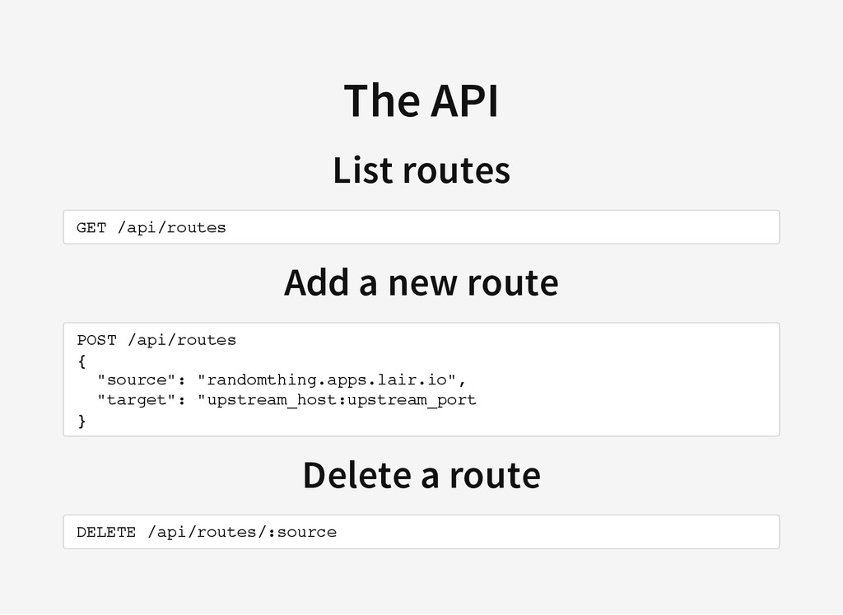Click the "source" key in JSON body
This screenshot has height=615, width=843.
[137, 380]
